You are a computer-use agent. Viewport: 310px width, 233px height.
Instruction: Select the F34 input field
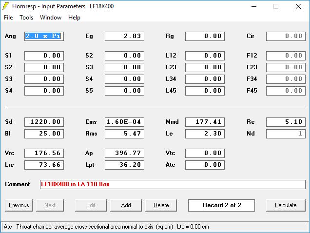click(286, 79)
